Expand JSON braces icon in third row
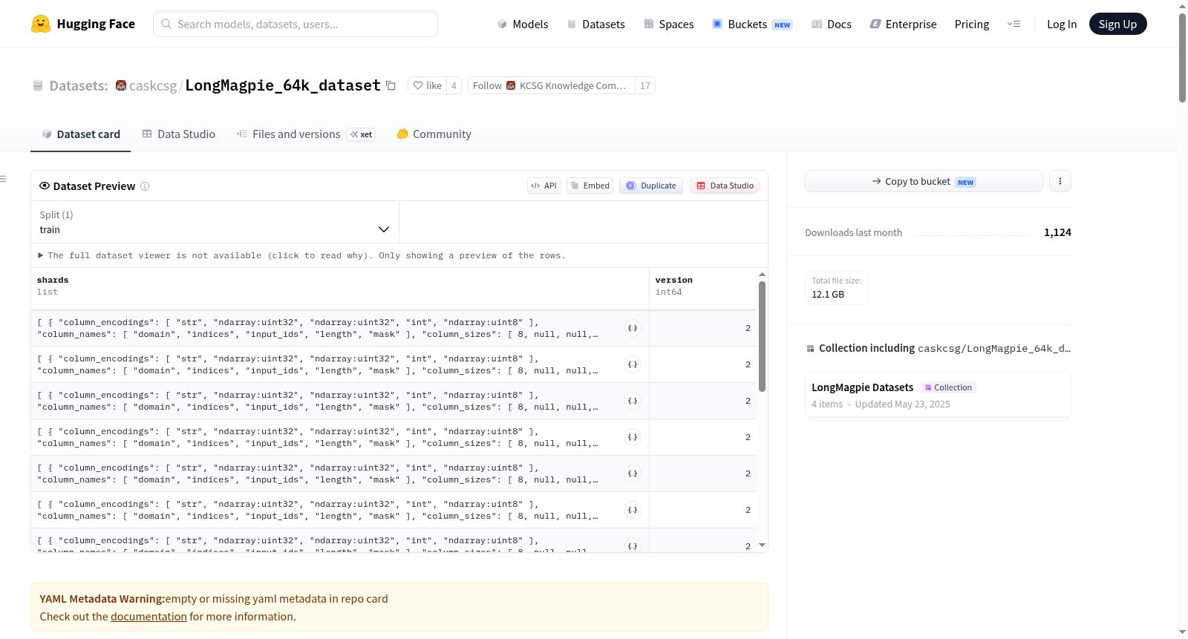 tap(633, 401)
